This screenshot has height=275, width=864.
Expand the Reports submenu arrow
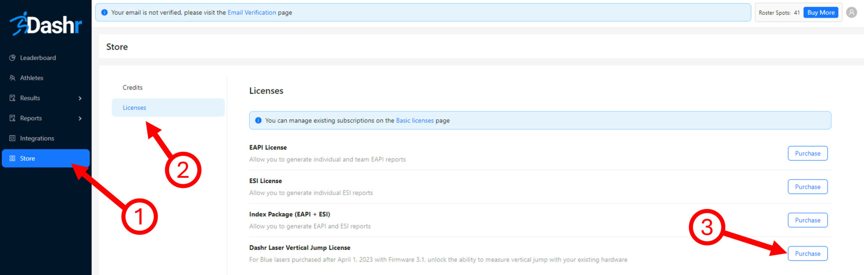[80, 118]
